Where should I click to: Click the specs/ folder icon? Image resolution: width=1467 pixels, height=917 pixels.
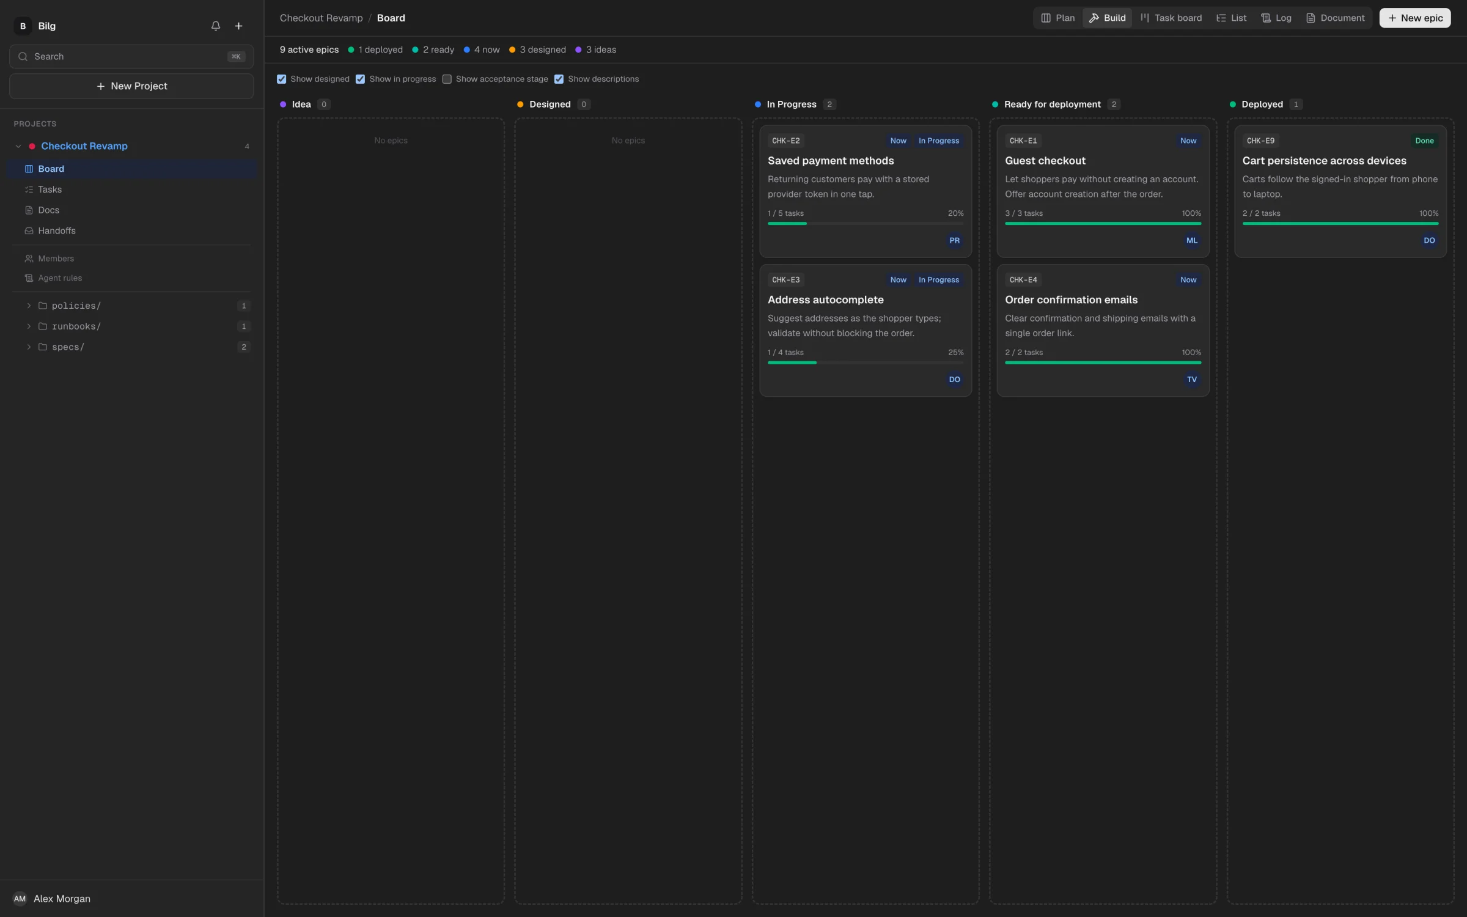tap(43, 347)
